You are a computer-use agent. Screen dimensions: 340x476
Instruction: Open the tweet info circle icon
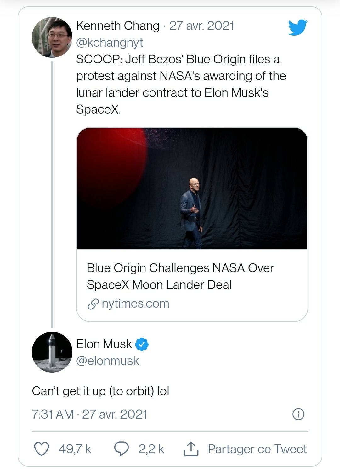[x=298, y=414]
